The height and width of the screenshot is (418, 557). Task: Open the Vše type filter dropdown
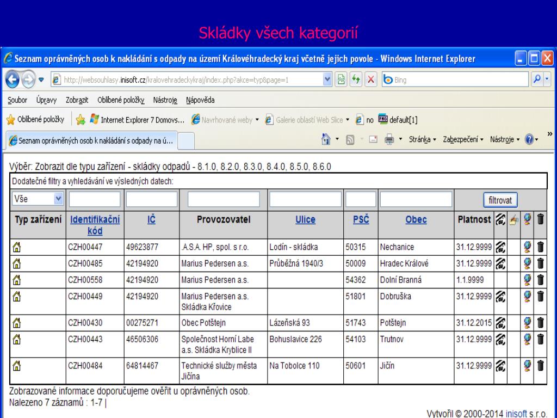(38, 199)
